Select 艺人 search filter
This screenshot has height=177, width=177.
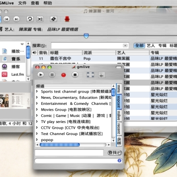[151, 46]
